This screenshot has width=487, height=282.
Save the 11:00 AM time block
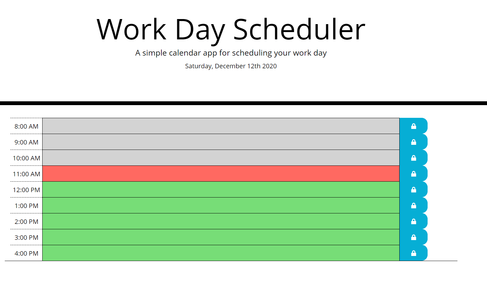coord(413,173)
